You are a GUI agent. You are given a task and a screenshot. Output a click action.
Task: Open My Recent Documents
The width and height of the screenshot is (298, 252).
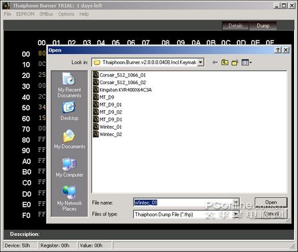tap(69, 85)
